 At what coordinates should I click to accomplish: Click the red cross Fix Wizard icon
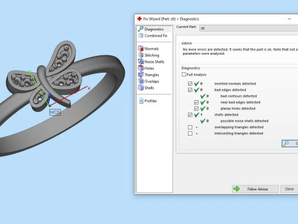[x=140, y=19]
